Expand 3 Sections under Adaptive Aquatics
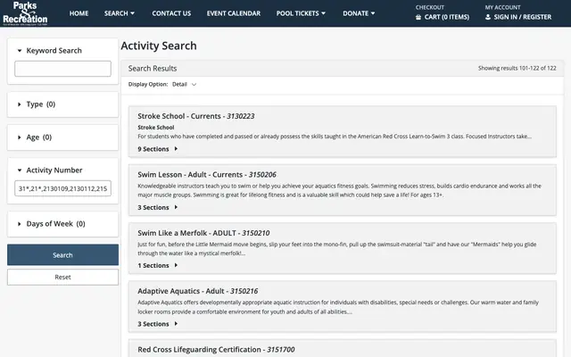This screenshot has height=357, width=571. (158, 324)
